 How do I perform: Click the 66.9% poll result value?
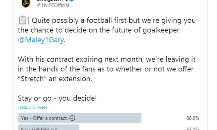click(193, 118)
